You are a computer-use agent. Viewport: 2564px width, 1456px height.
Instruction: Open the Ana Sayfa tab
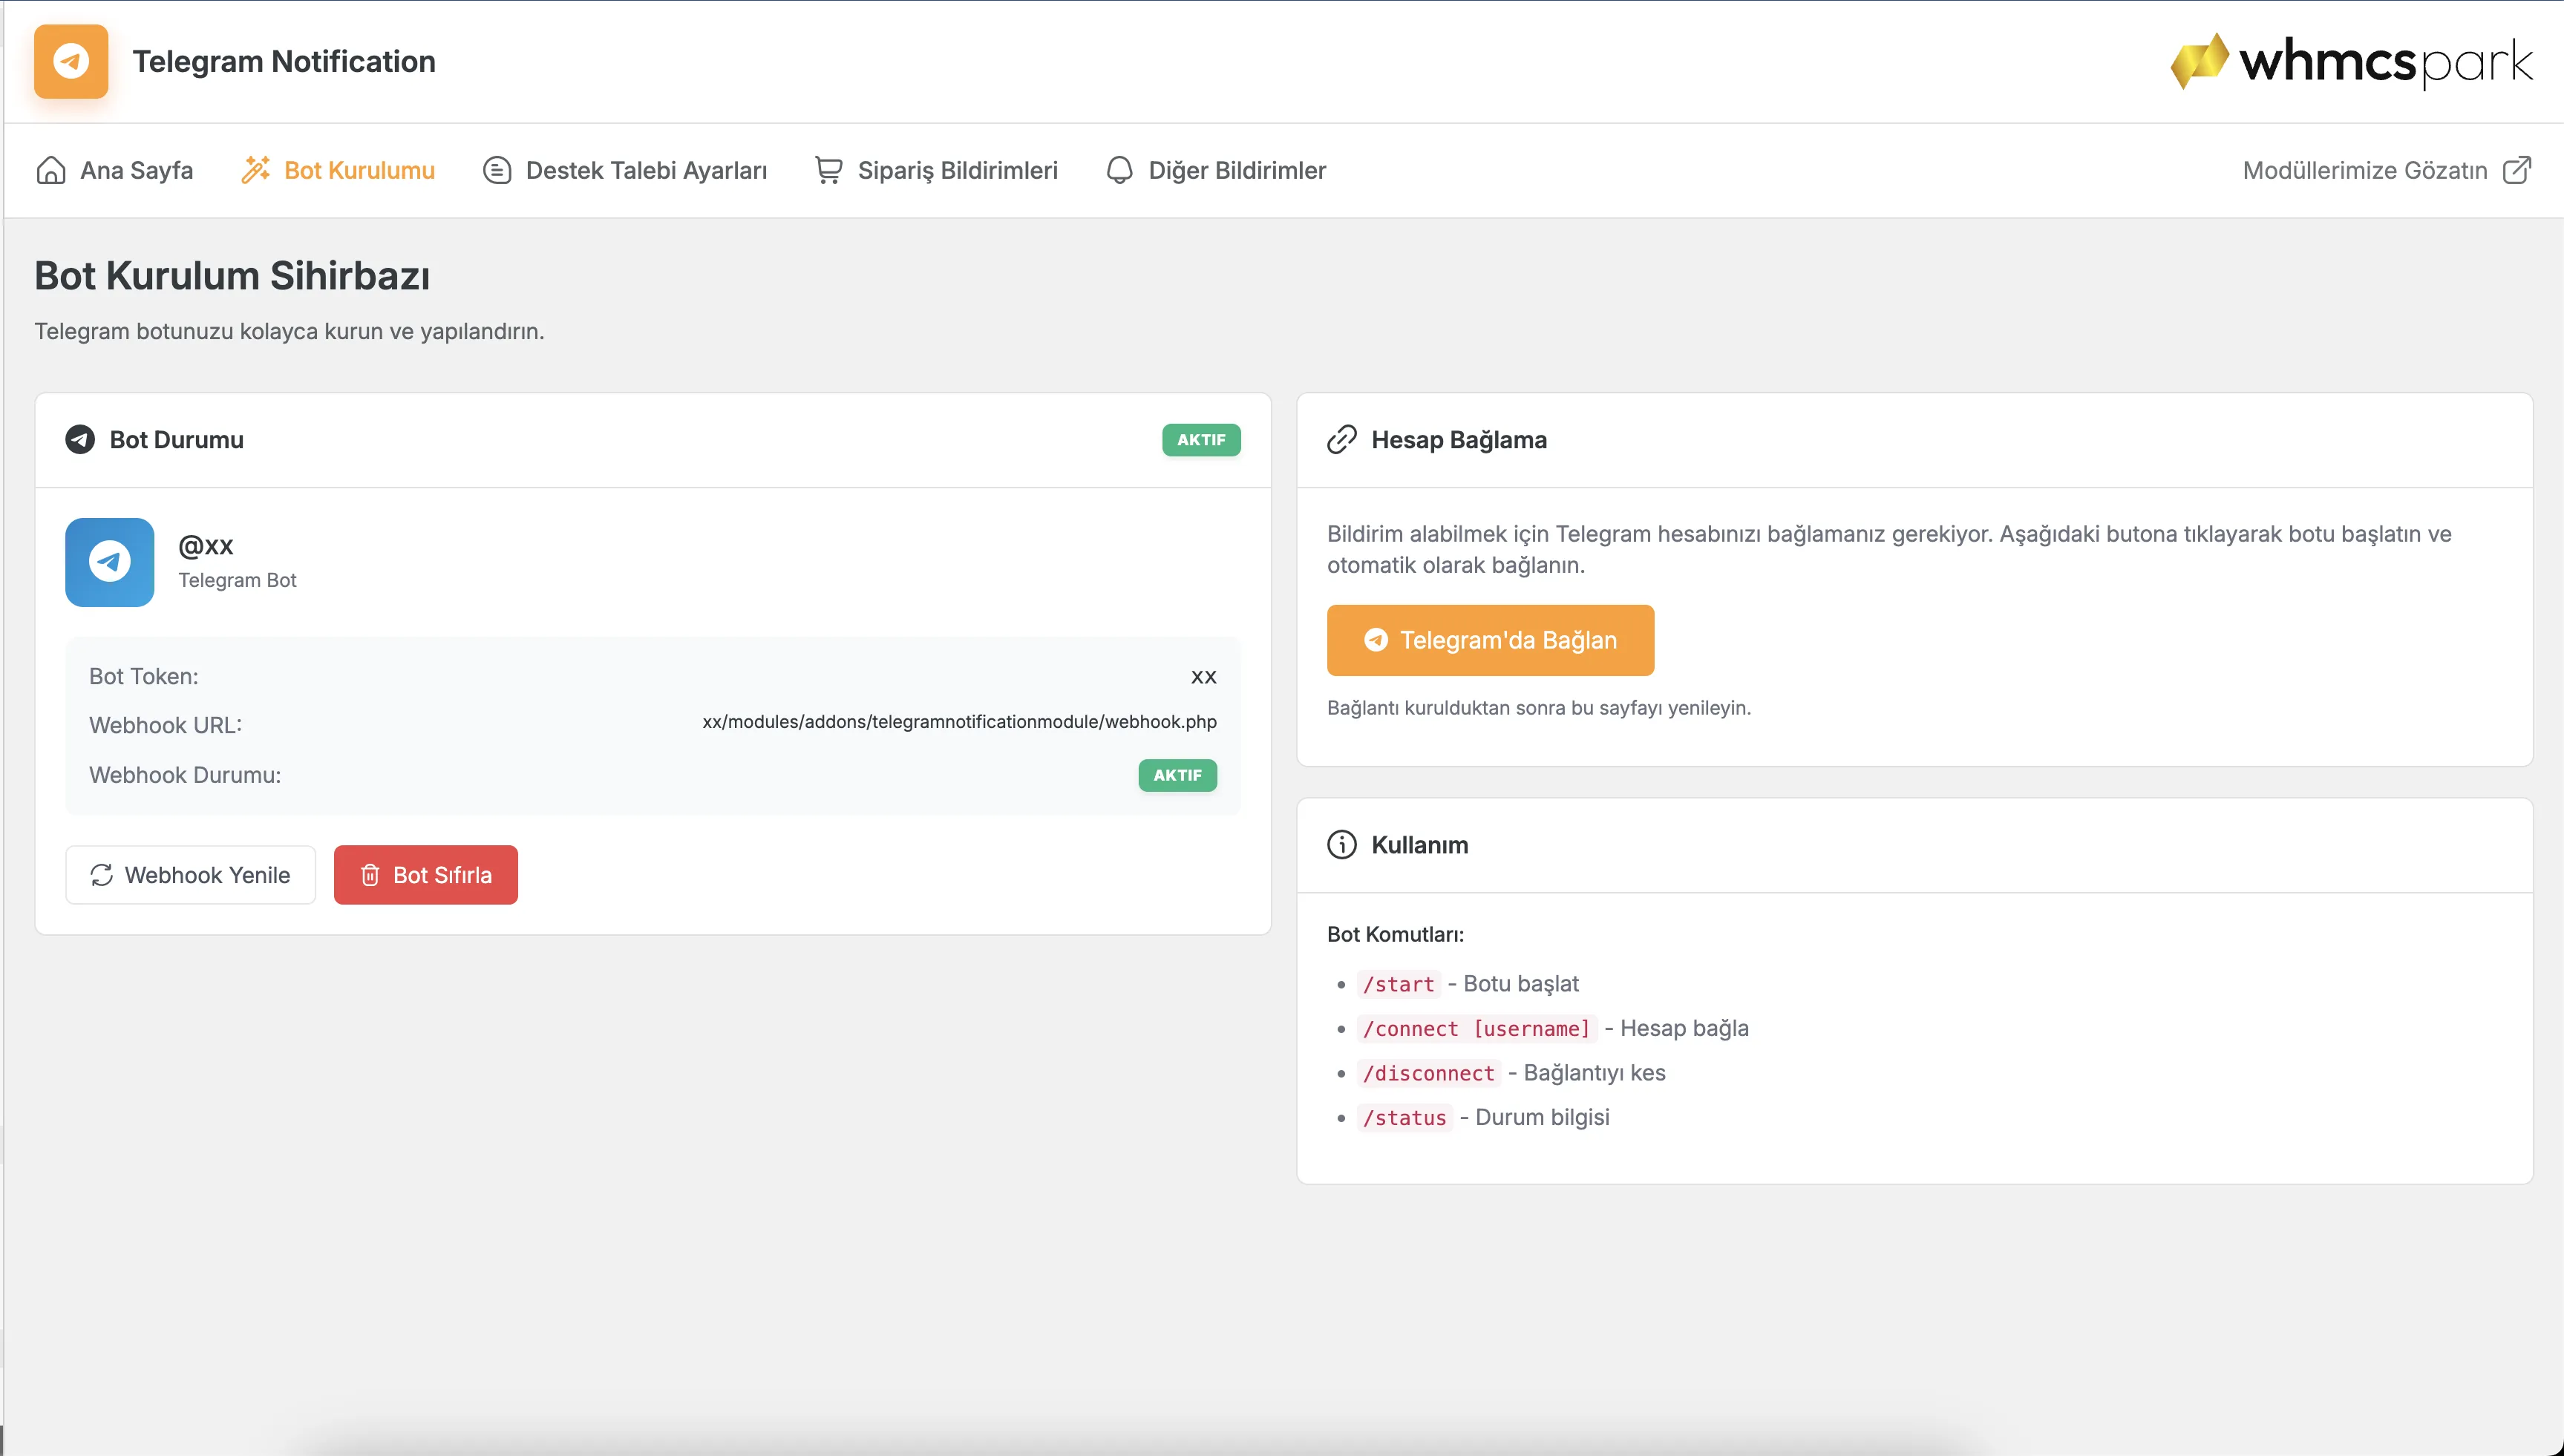click(114, 170)
